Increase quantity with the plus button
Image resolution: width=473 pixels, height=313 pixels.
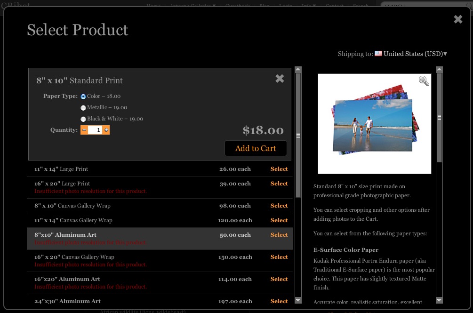106,130
